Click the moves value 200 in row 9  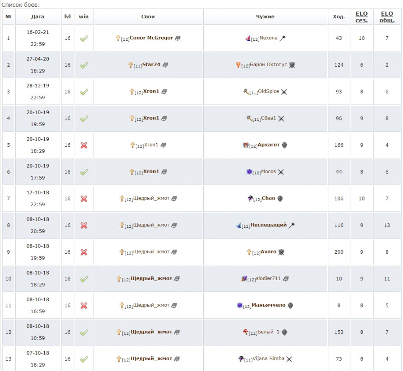tap(339, 252)
